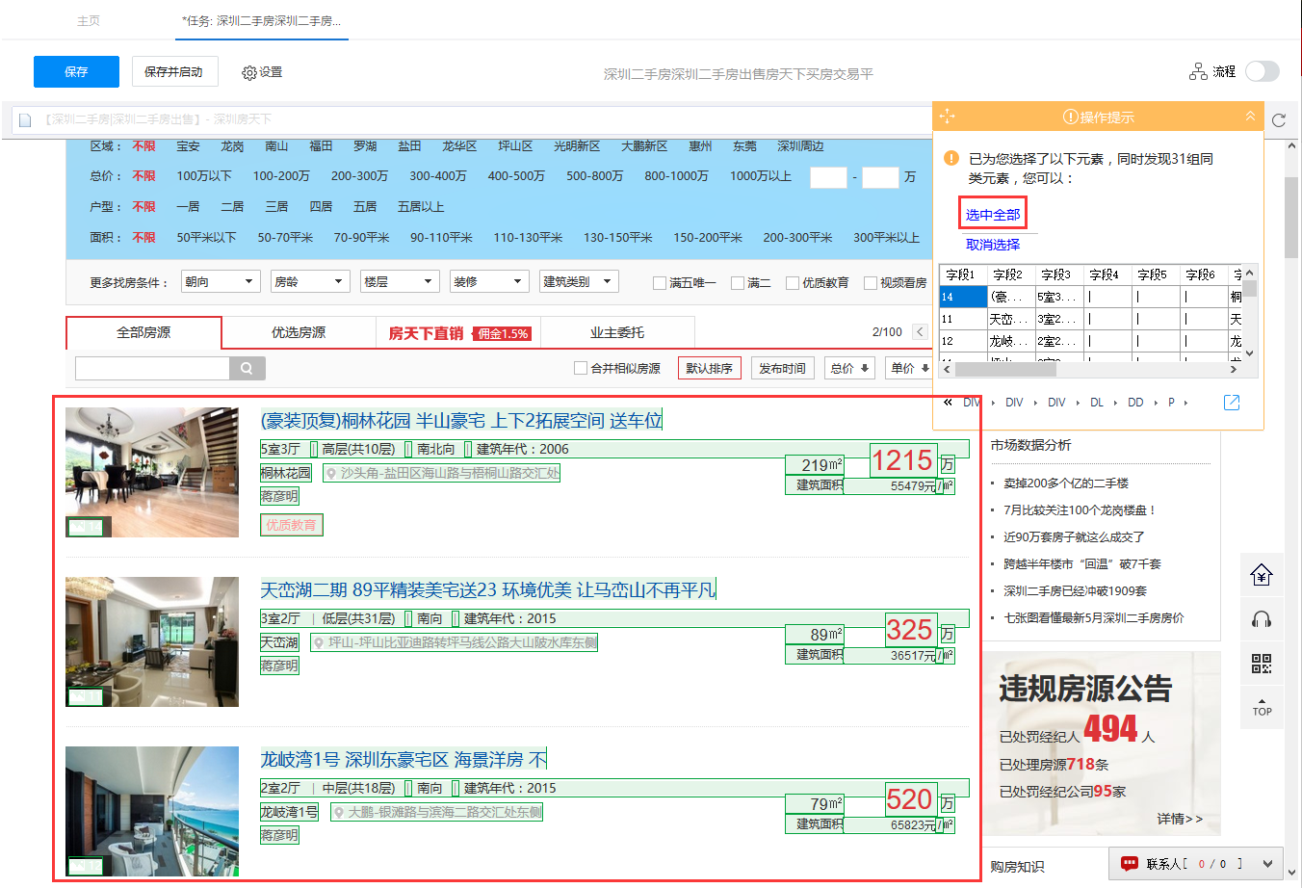Collapse the 操作提示 panel
This screenshot has width=1302, height=888.
tap(1250, 116)
